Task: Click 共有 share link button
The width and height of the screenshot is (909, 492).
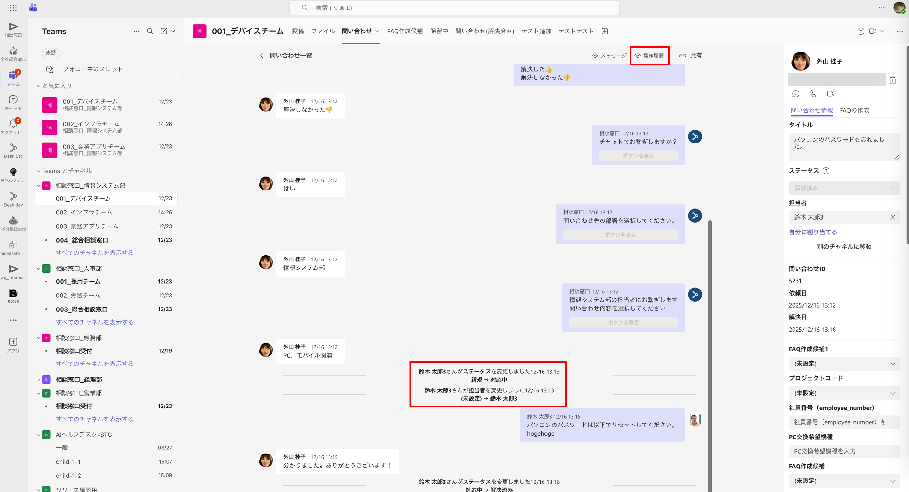Action: (x=691, y=56)
